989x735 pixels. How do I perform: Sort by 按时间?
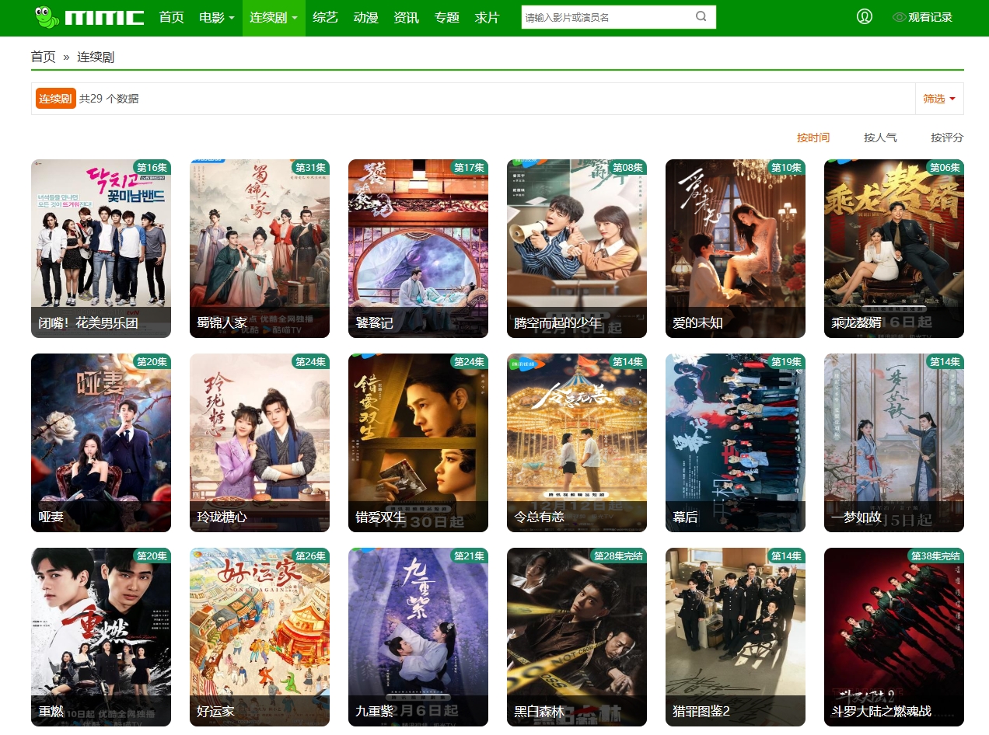click(813, 138)
